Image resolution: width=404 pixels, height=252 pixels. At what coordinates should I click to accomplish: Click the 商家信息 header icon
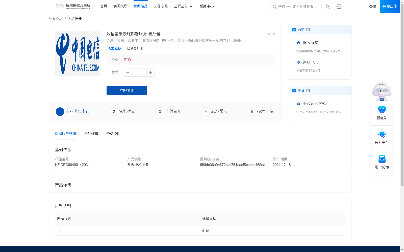(294, 29)
